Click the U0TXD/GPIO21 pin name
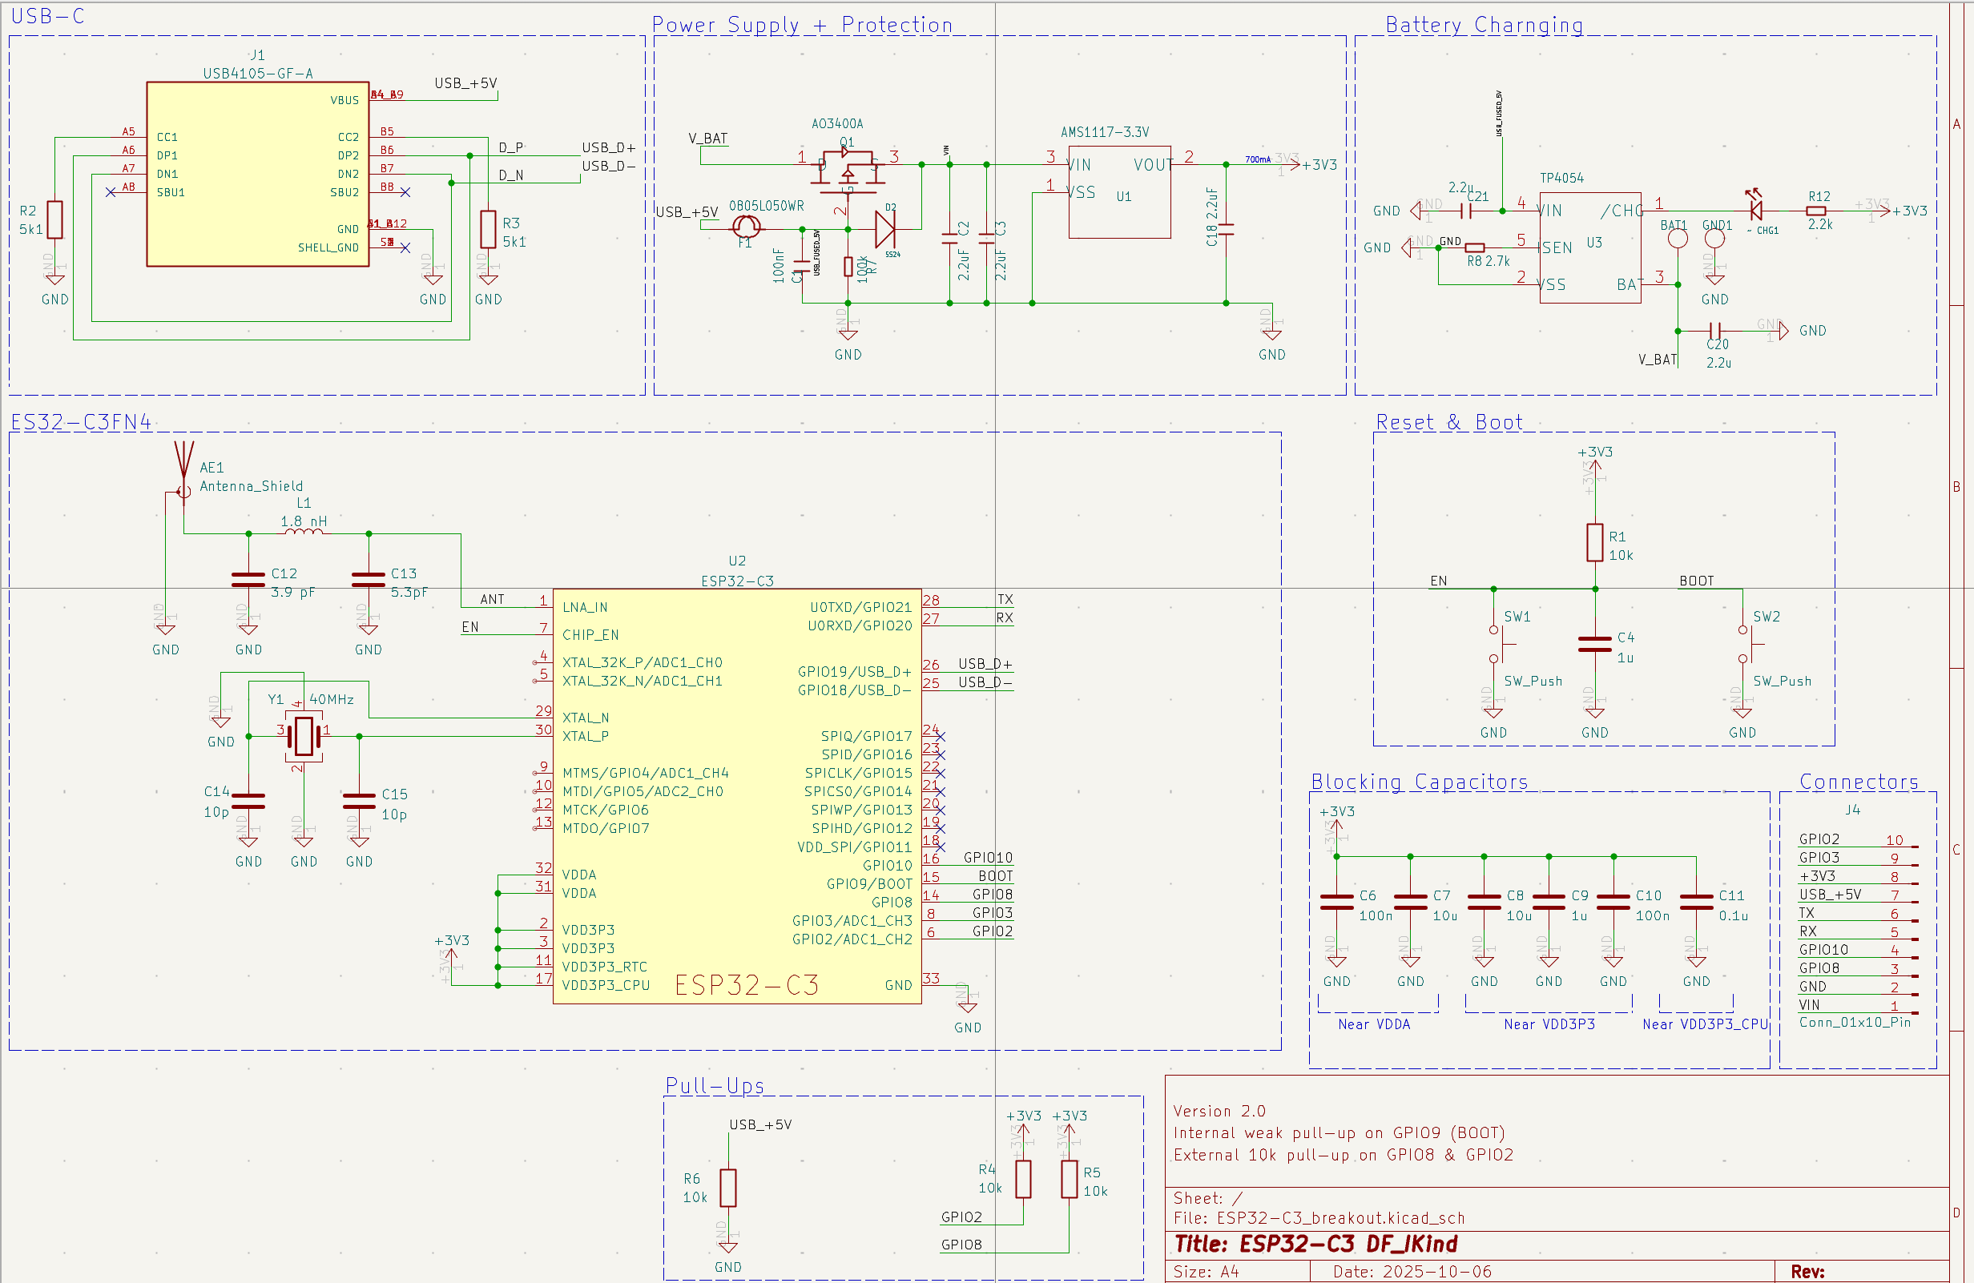Viewport: 1974px width, 1283px height. tap(860, 607)
